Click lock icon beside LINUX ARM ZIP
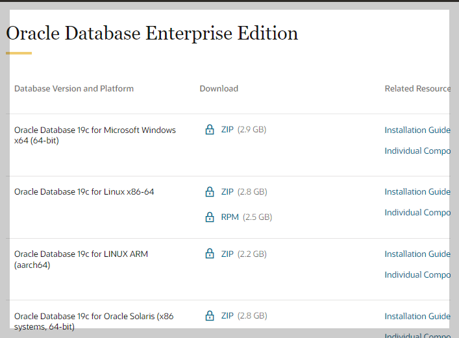Screen dimensions: 459x338 tap(210, 254)
